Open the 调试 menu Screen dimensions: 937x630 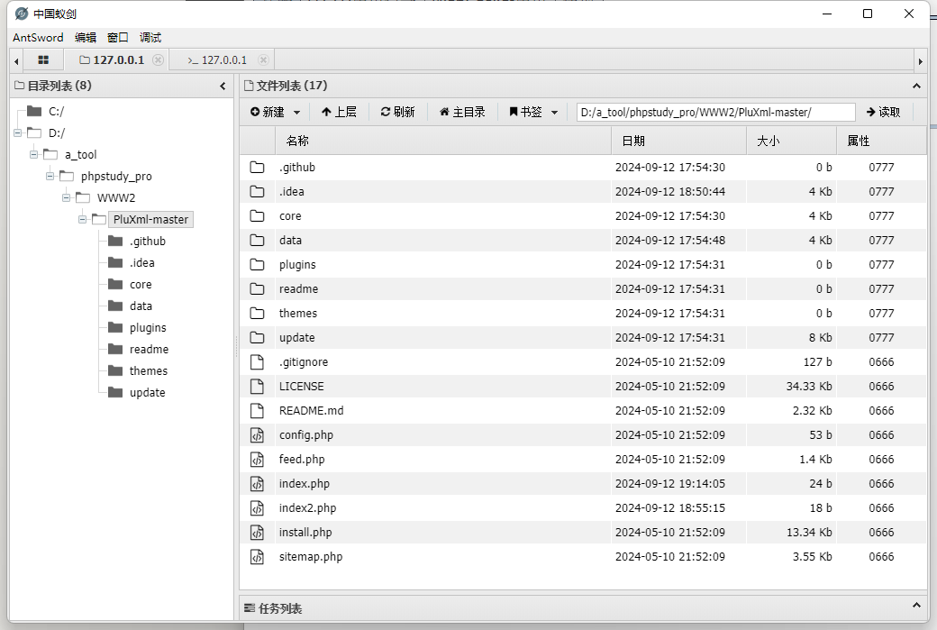(150, 37)
